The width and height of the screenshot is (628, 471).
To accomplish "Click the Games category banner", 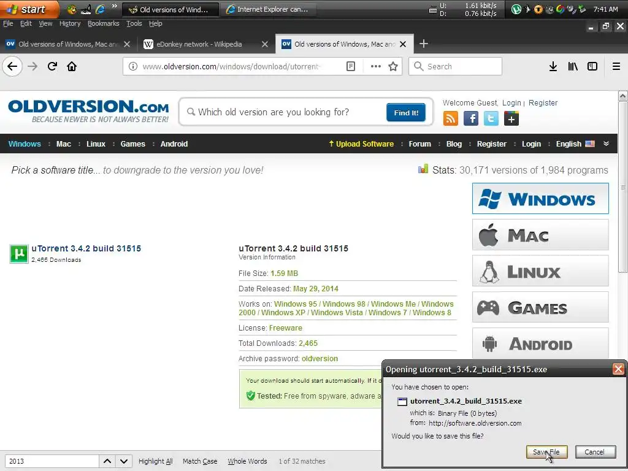I will (x=540, y=307).
